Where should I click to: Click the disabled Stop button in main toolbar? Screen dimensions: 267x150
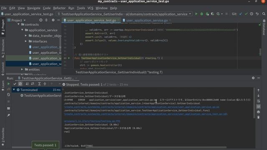pyautogui.click(x=227, y=14)
